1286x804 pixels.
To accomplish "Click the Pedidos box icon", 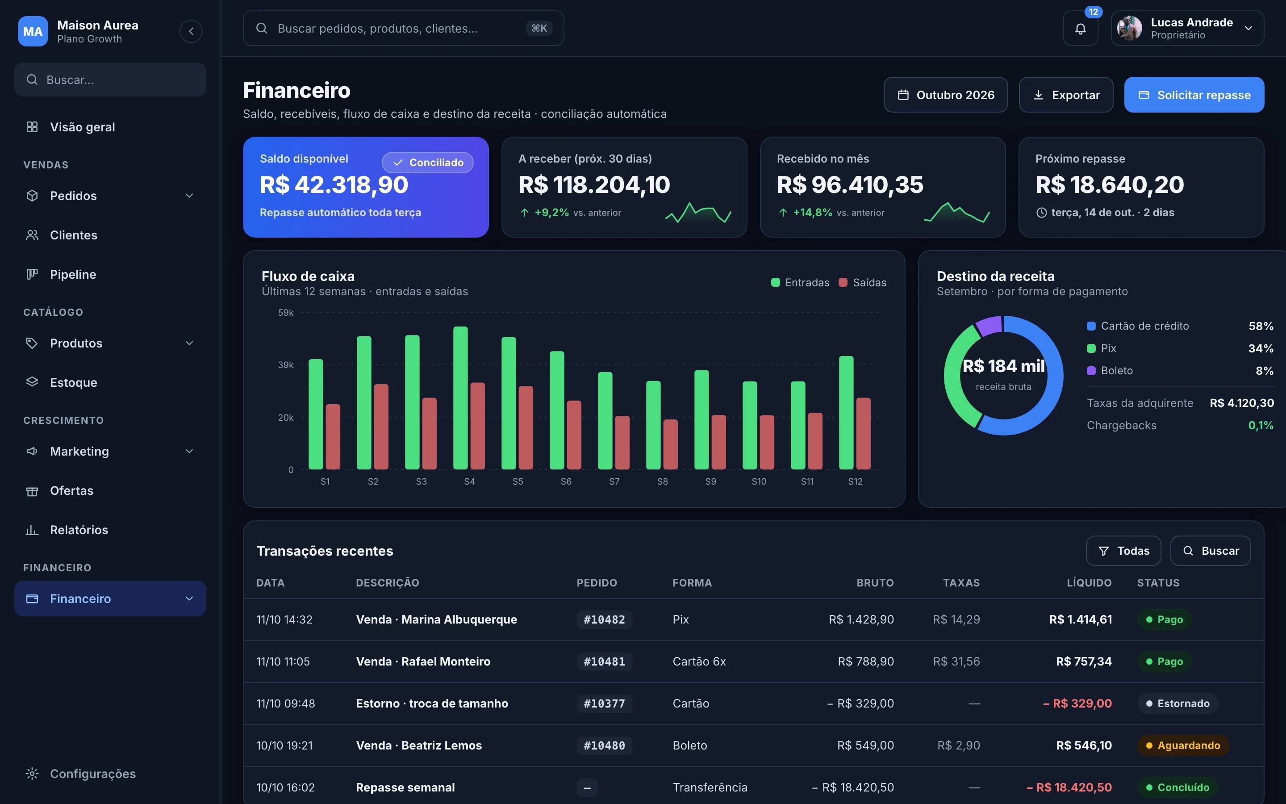I will [x=32, y=196].
